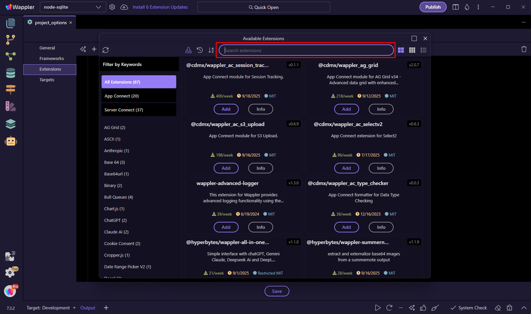Filter by App Connect (20) category

tap(139, 96)
